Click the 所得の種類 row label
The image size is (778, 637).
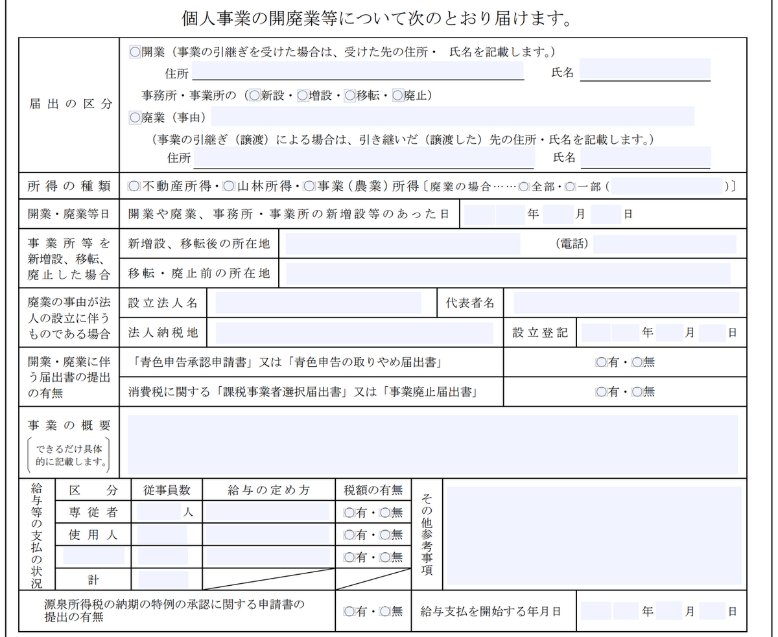click(70, 187)
